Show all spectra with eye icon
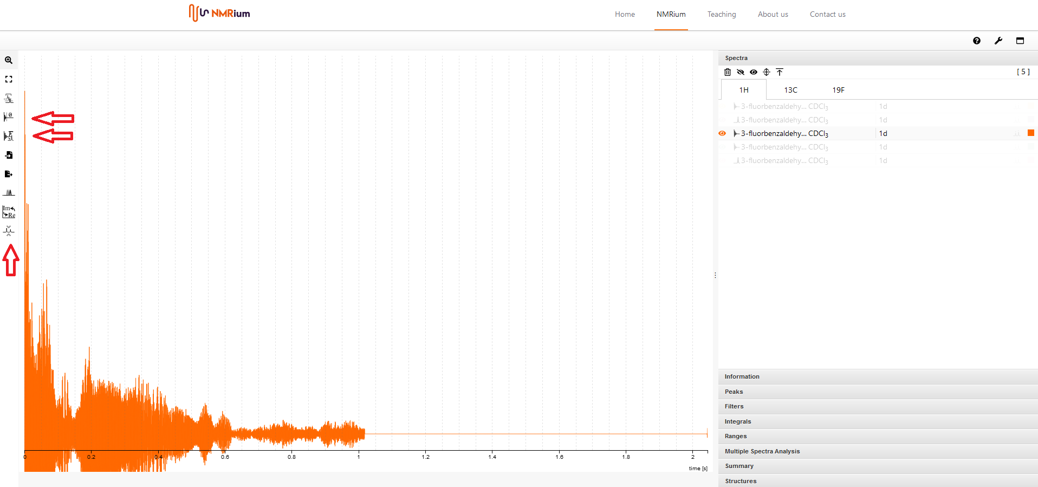 click(x=754, y=72)
